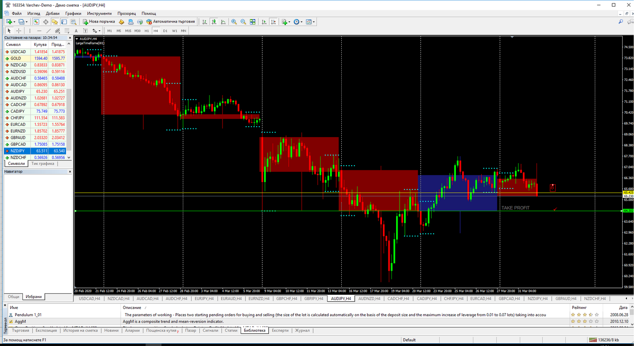Toggle the Navigator panel star-folder icon
This screenshot has height=346, width=639.
tap(55, 22)
